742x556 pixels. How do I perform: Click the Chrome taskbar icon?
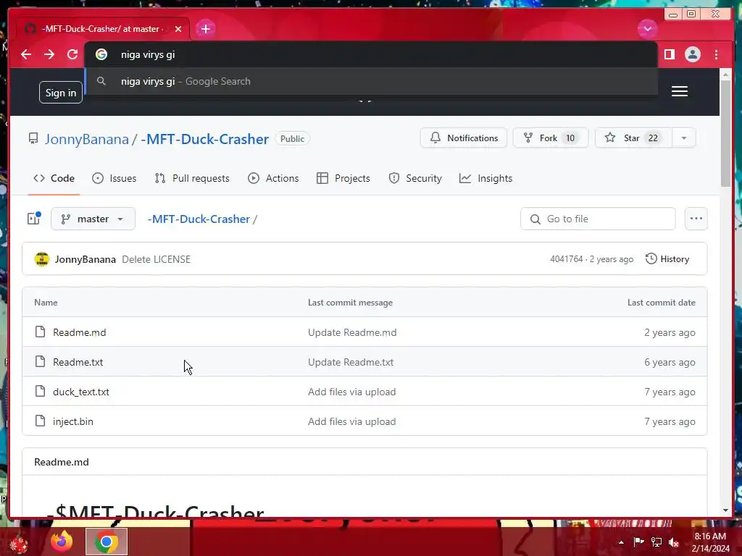(107, 542)
